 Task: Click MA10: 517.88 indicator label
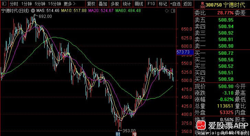click(x=74, y=11)
